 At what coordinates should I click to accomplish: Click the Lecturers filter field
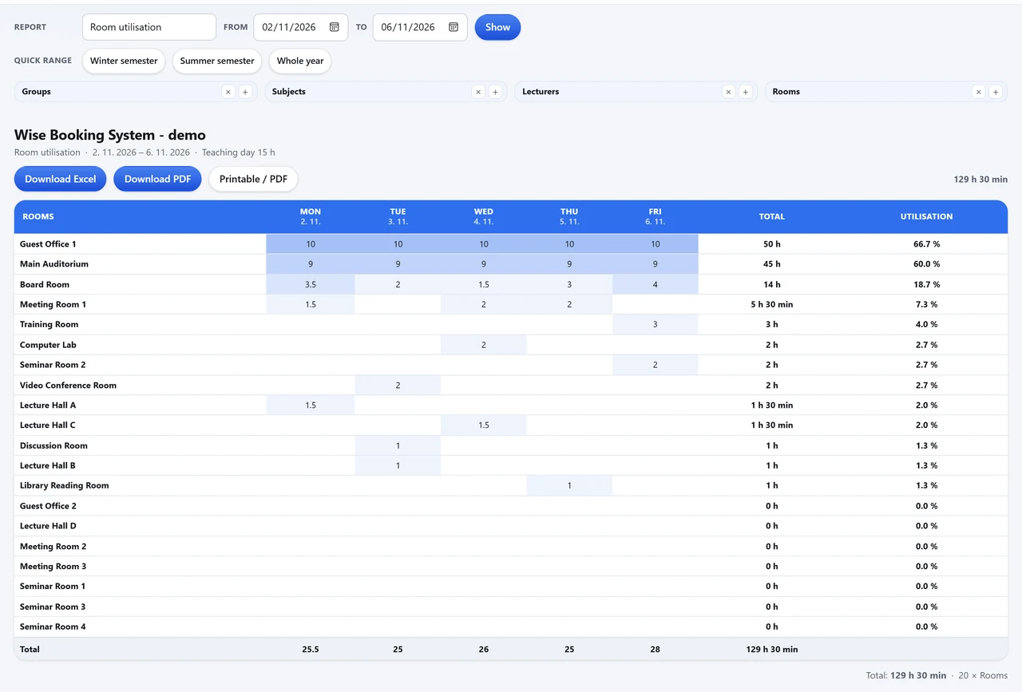(x=636, y=92)
